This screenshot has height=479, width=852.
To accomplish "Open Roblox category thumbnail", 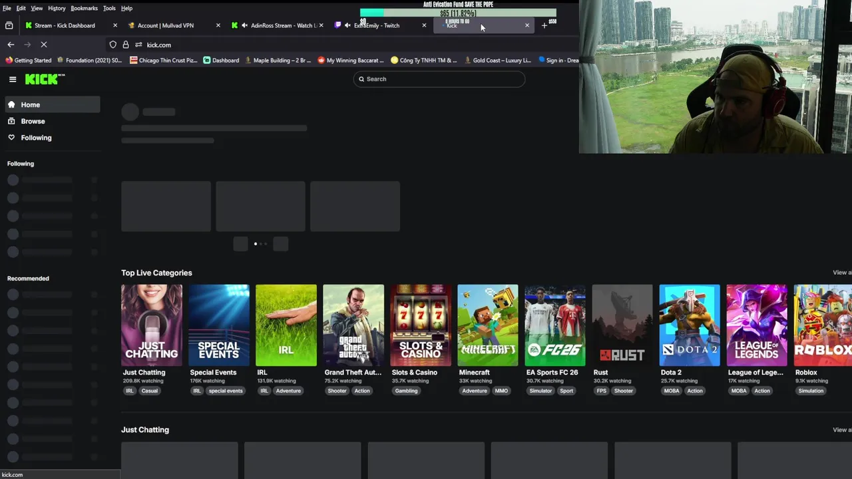I will (x=823, y=325).
